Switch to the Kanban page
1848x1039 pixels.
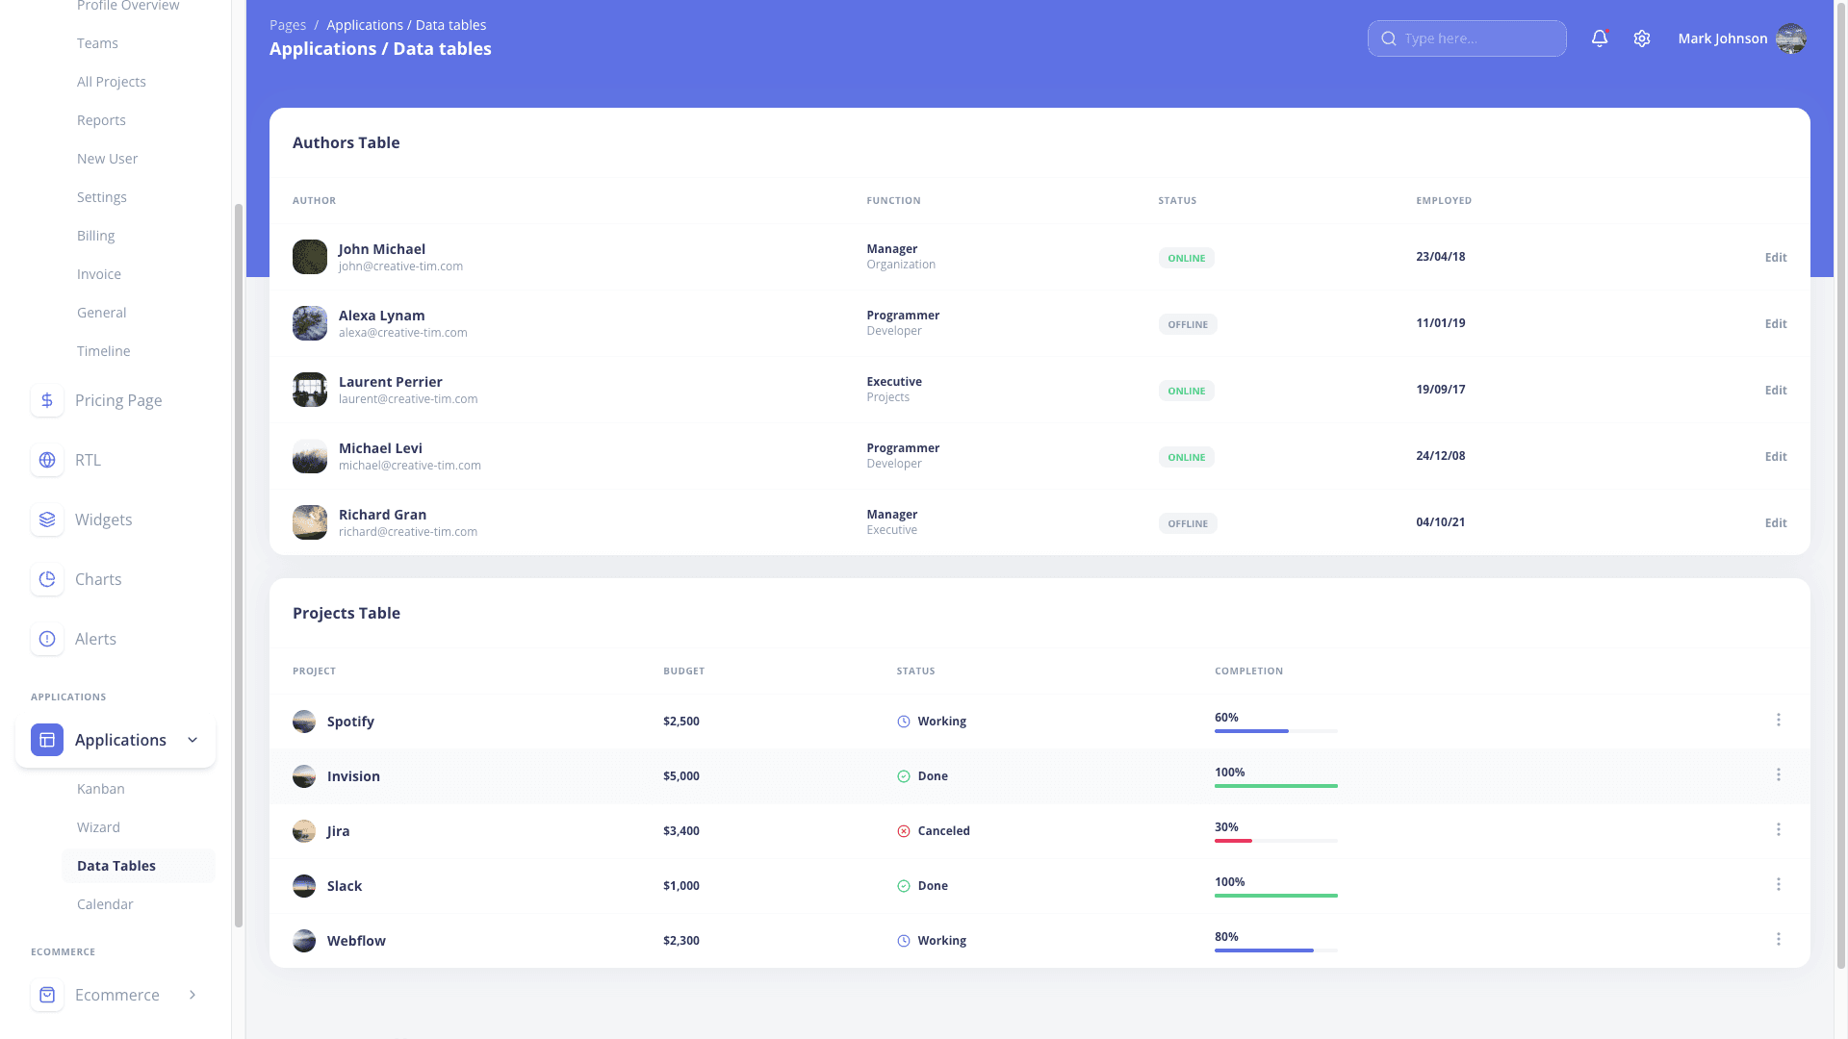[100, 788]
